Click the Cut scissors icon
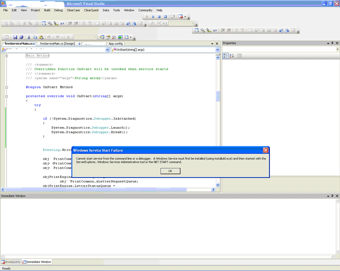The image size is (340, 271). pyautogui.click(x=29, y=37)
